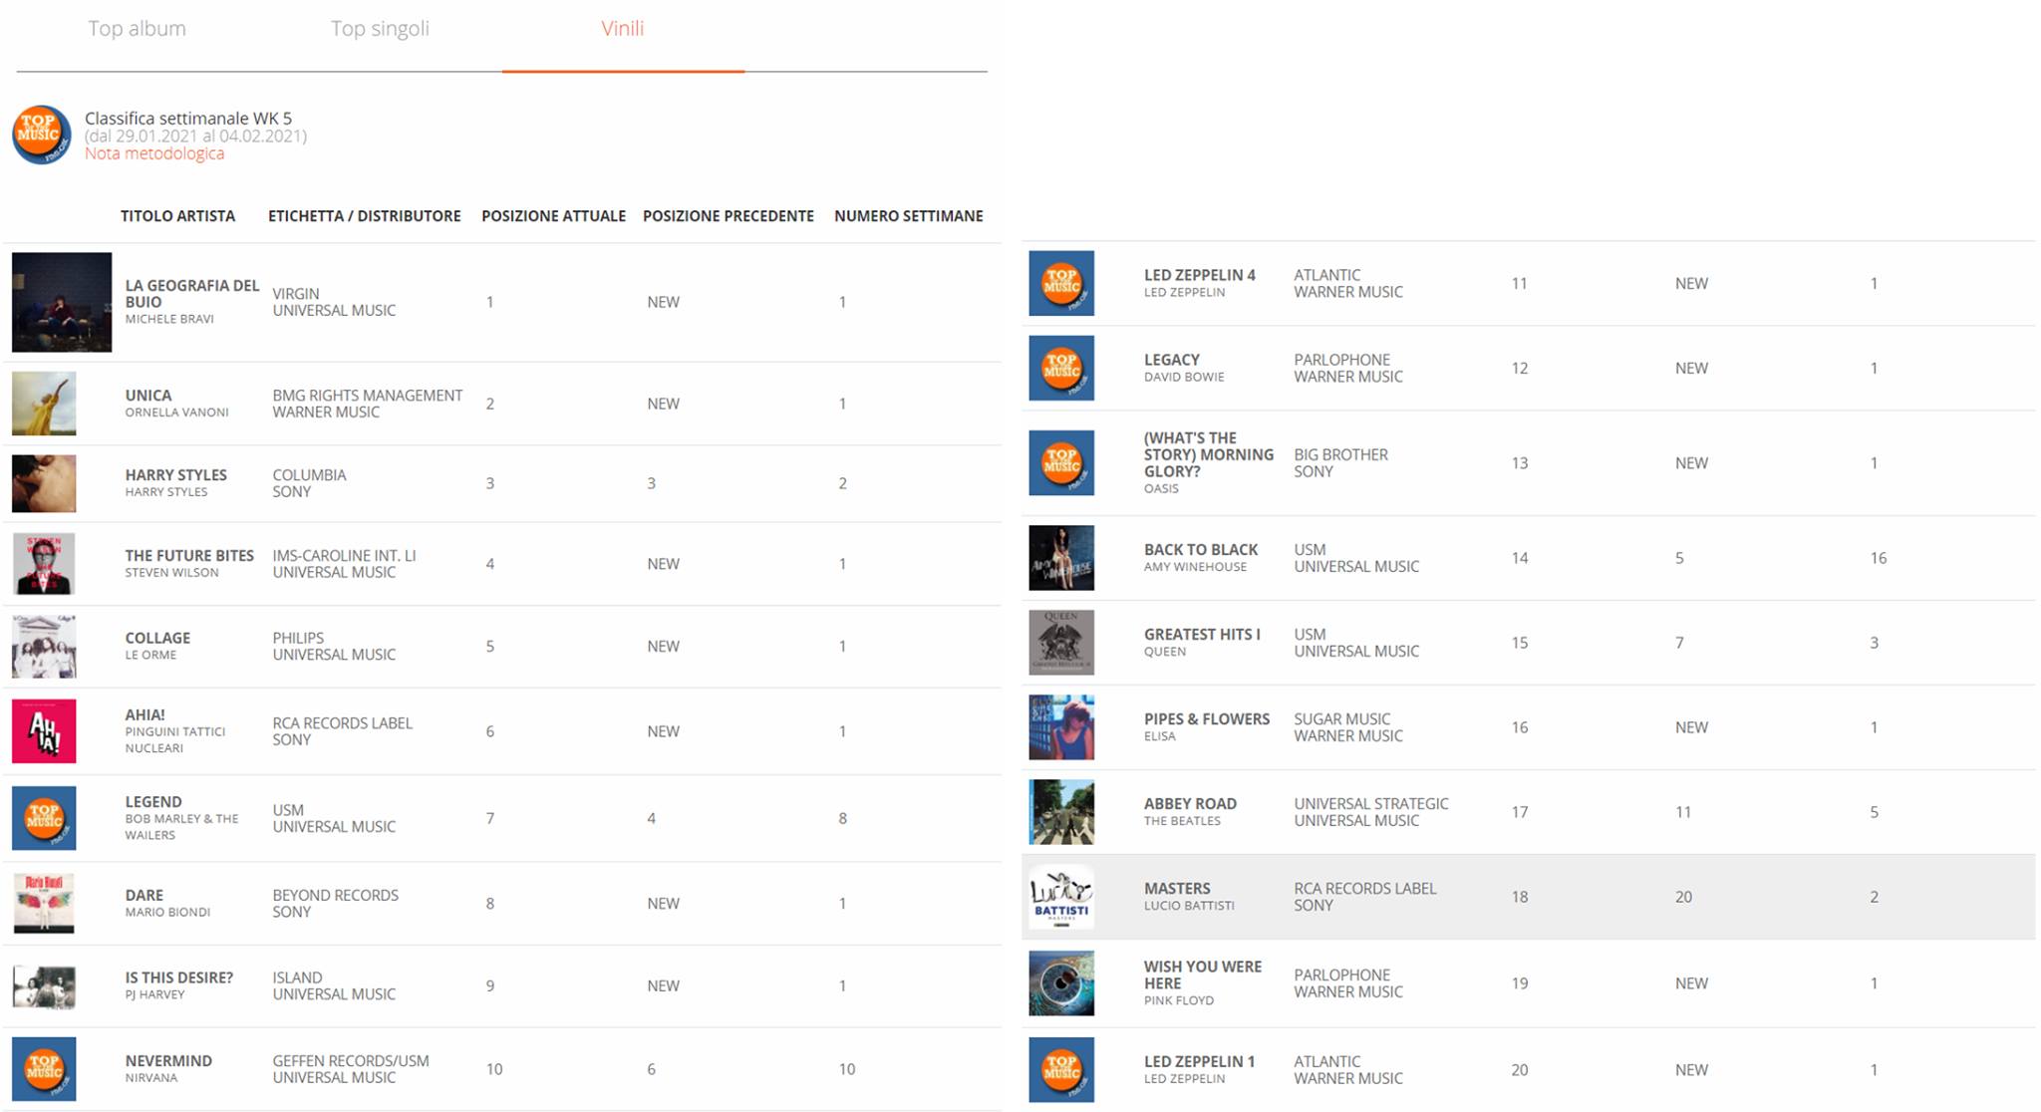Click the AHIA! pink album cover
This screenshot has height=1112, width=2041.
pyautogui.click(x=44, y=730)
